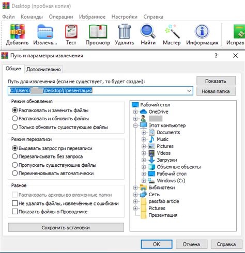This screenshot has height=253, width=245.
Task: Run the Тест clipboard icon
Action: [71, 31]
